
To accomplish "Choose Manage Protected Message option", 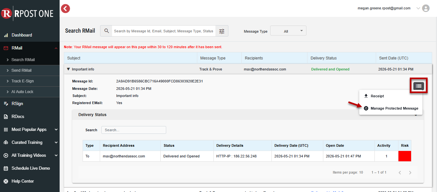I will point(391,108).
